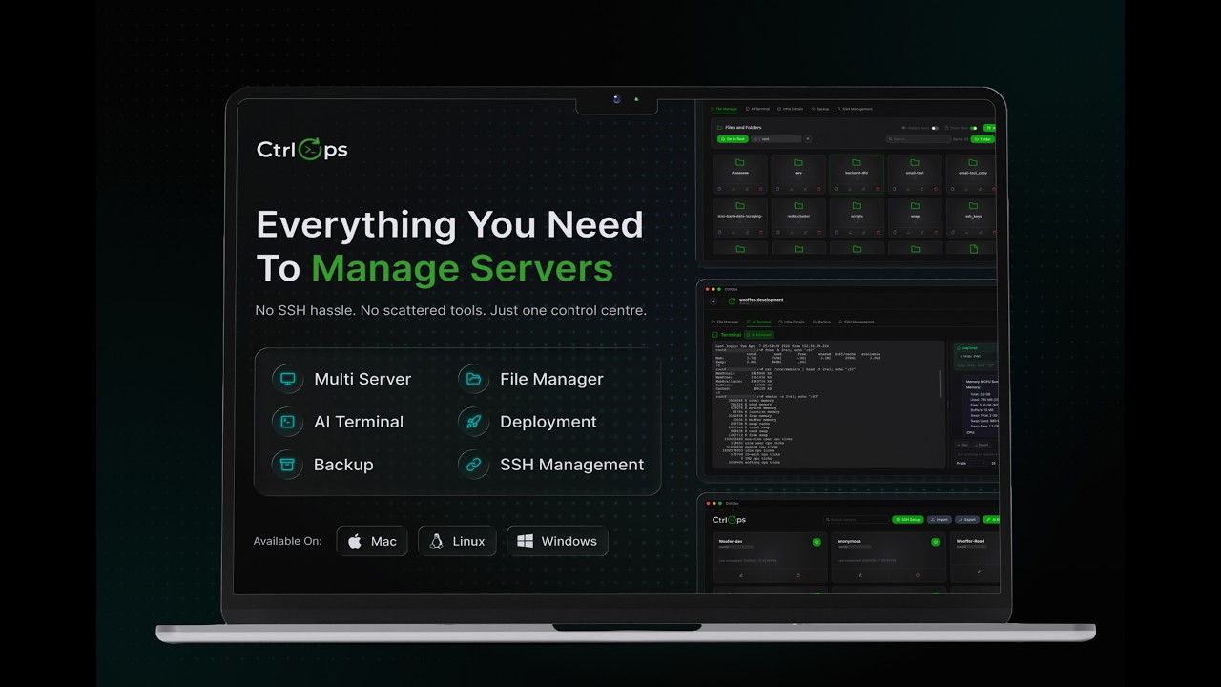The image size is (1221, 687).
Task: Click Export button in the servers window
Action: (x=967, y=520)
